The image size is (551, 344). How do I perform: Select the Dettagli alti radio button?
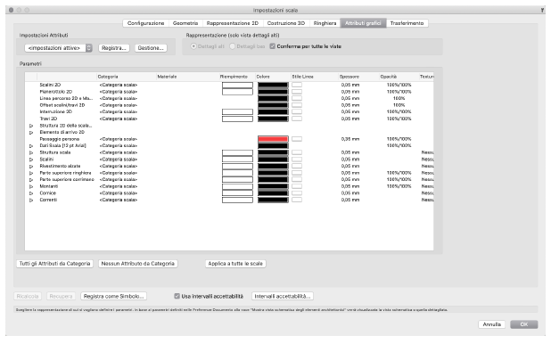[193, 46]
